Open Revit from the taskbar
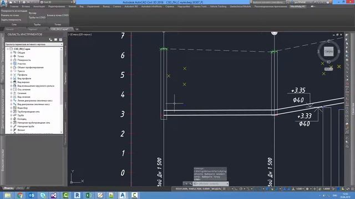This screenshot has height=199, width=355. (x=77, y=195)
